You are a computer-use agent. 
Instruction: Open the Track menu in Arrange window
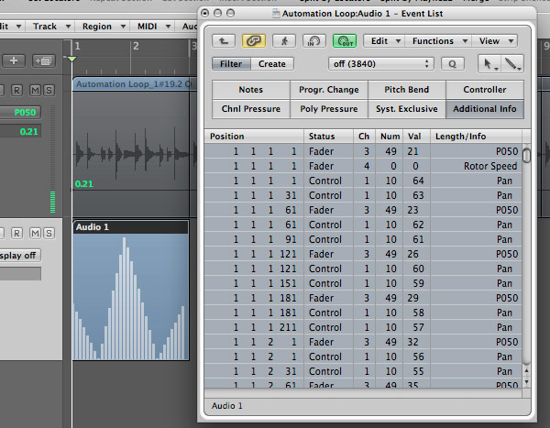[x=51, y=27]
